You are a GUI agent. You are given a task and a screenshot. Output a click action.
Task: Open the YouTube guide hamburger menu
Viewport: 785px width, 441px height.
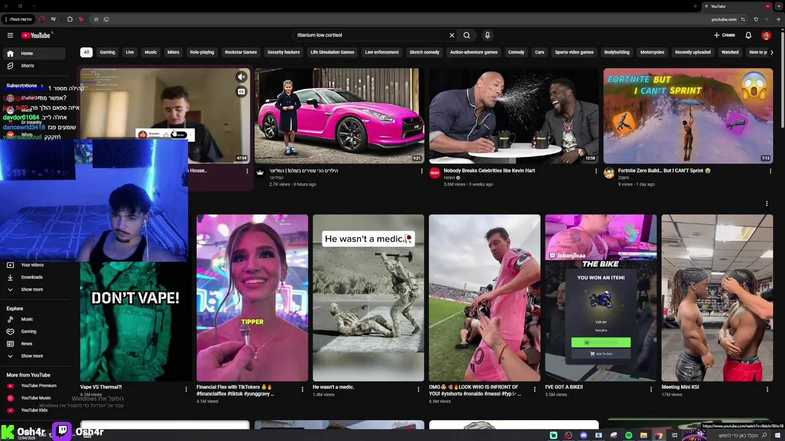(10, 36)
